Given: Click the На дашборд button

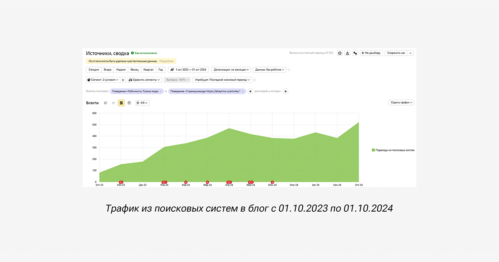Looking at the screenshot, I should point(371,53).
